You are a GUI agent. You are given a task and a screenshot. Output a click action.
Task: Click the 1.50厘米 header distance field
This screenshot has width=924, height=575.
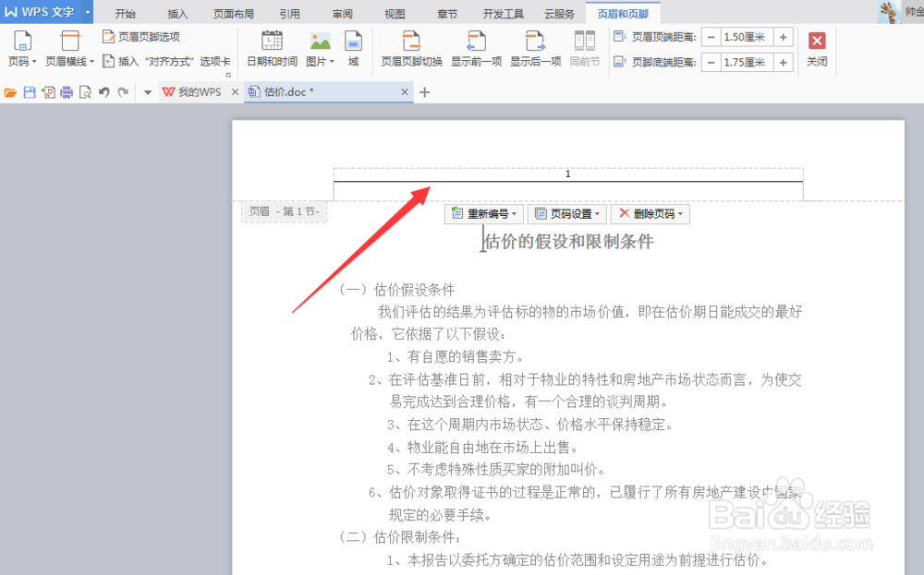point(747,37)
